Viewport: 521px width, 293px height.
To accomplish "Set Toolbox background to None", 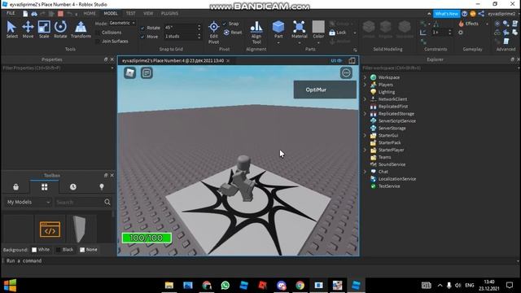I will point(82,250).
